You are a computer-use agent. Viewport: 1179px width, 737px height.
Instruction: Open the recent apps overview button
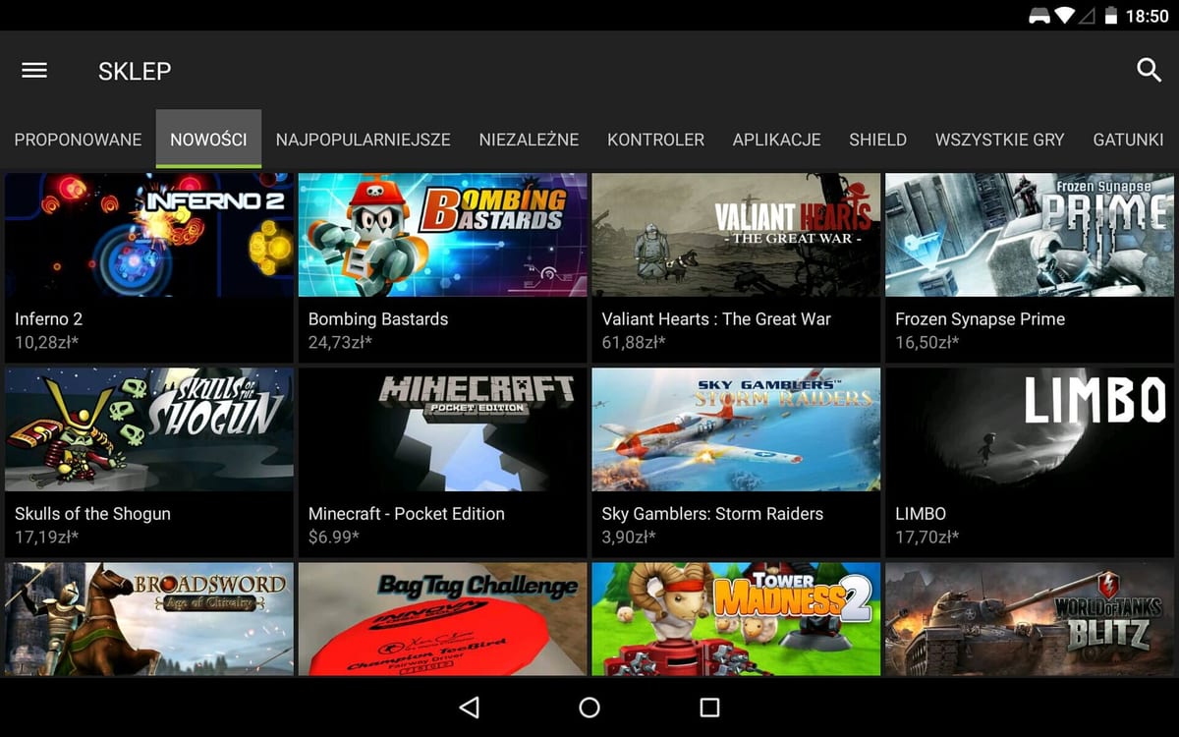[709, 708]
